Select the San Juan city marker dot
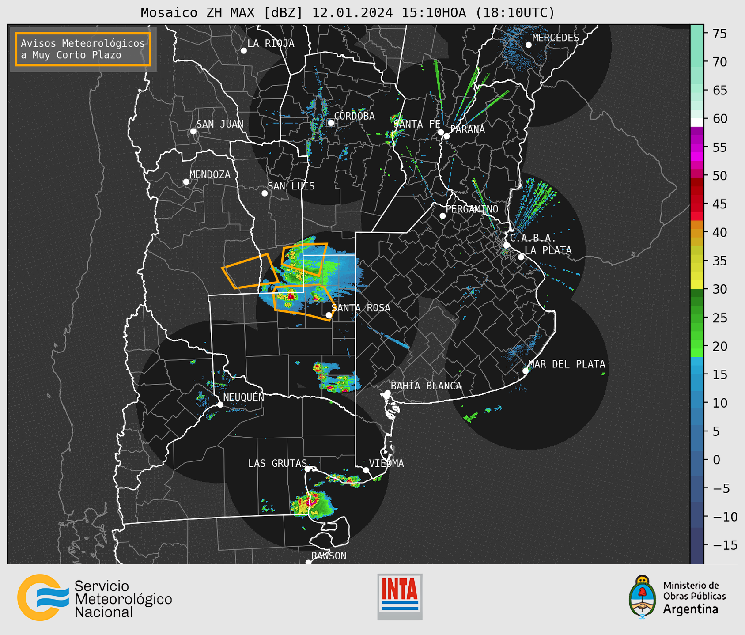745x635 pixels. pos(193,131)
